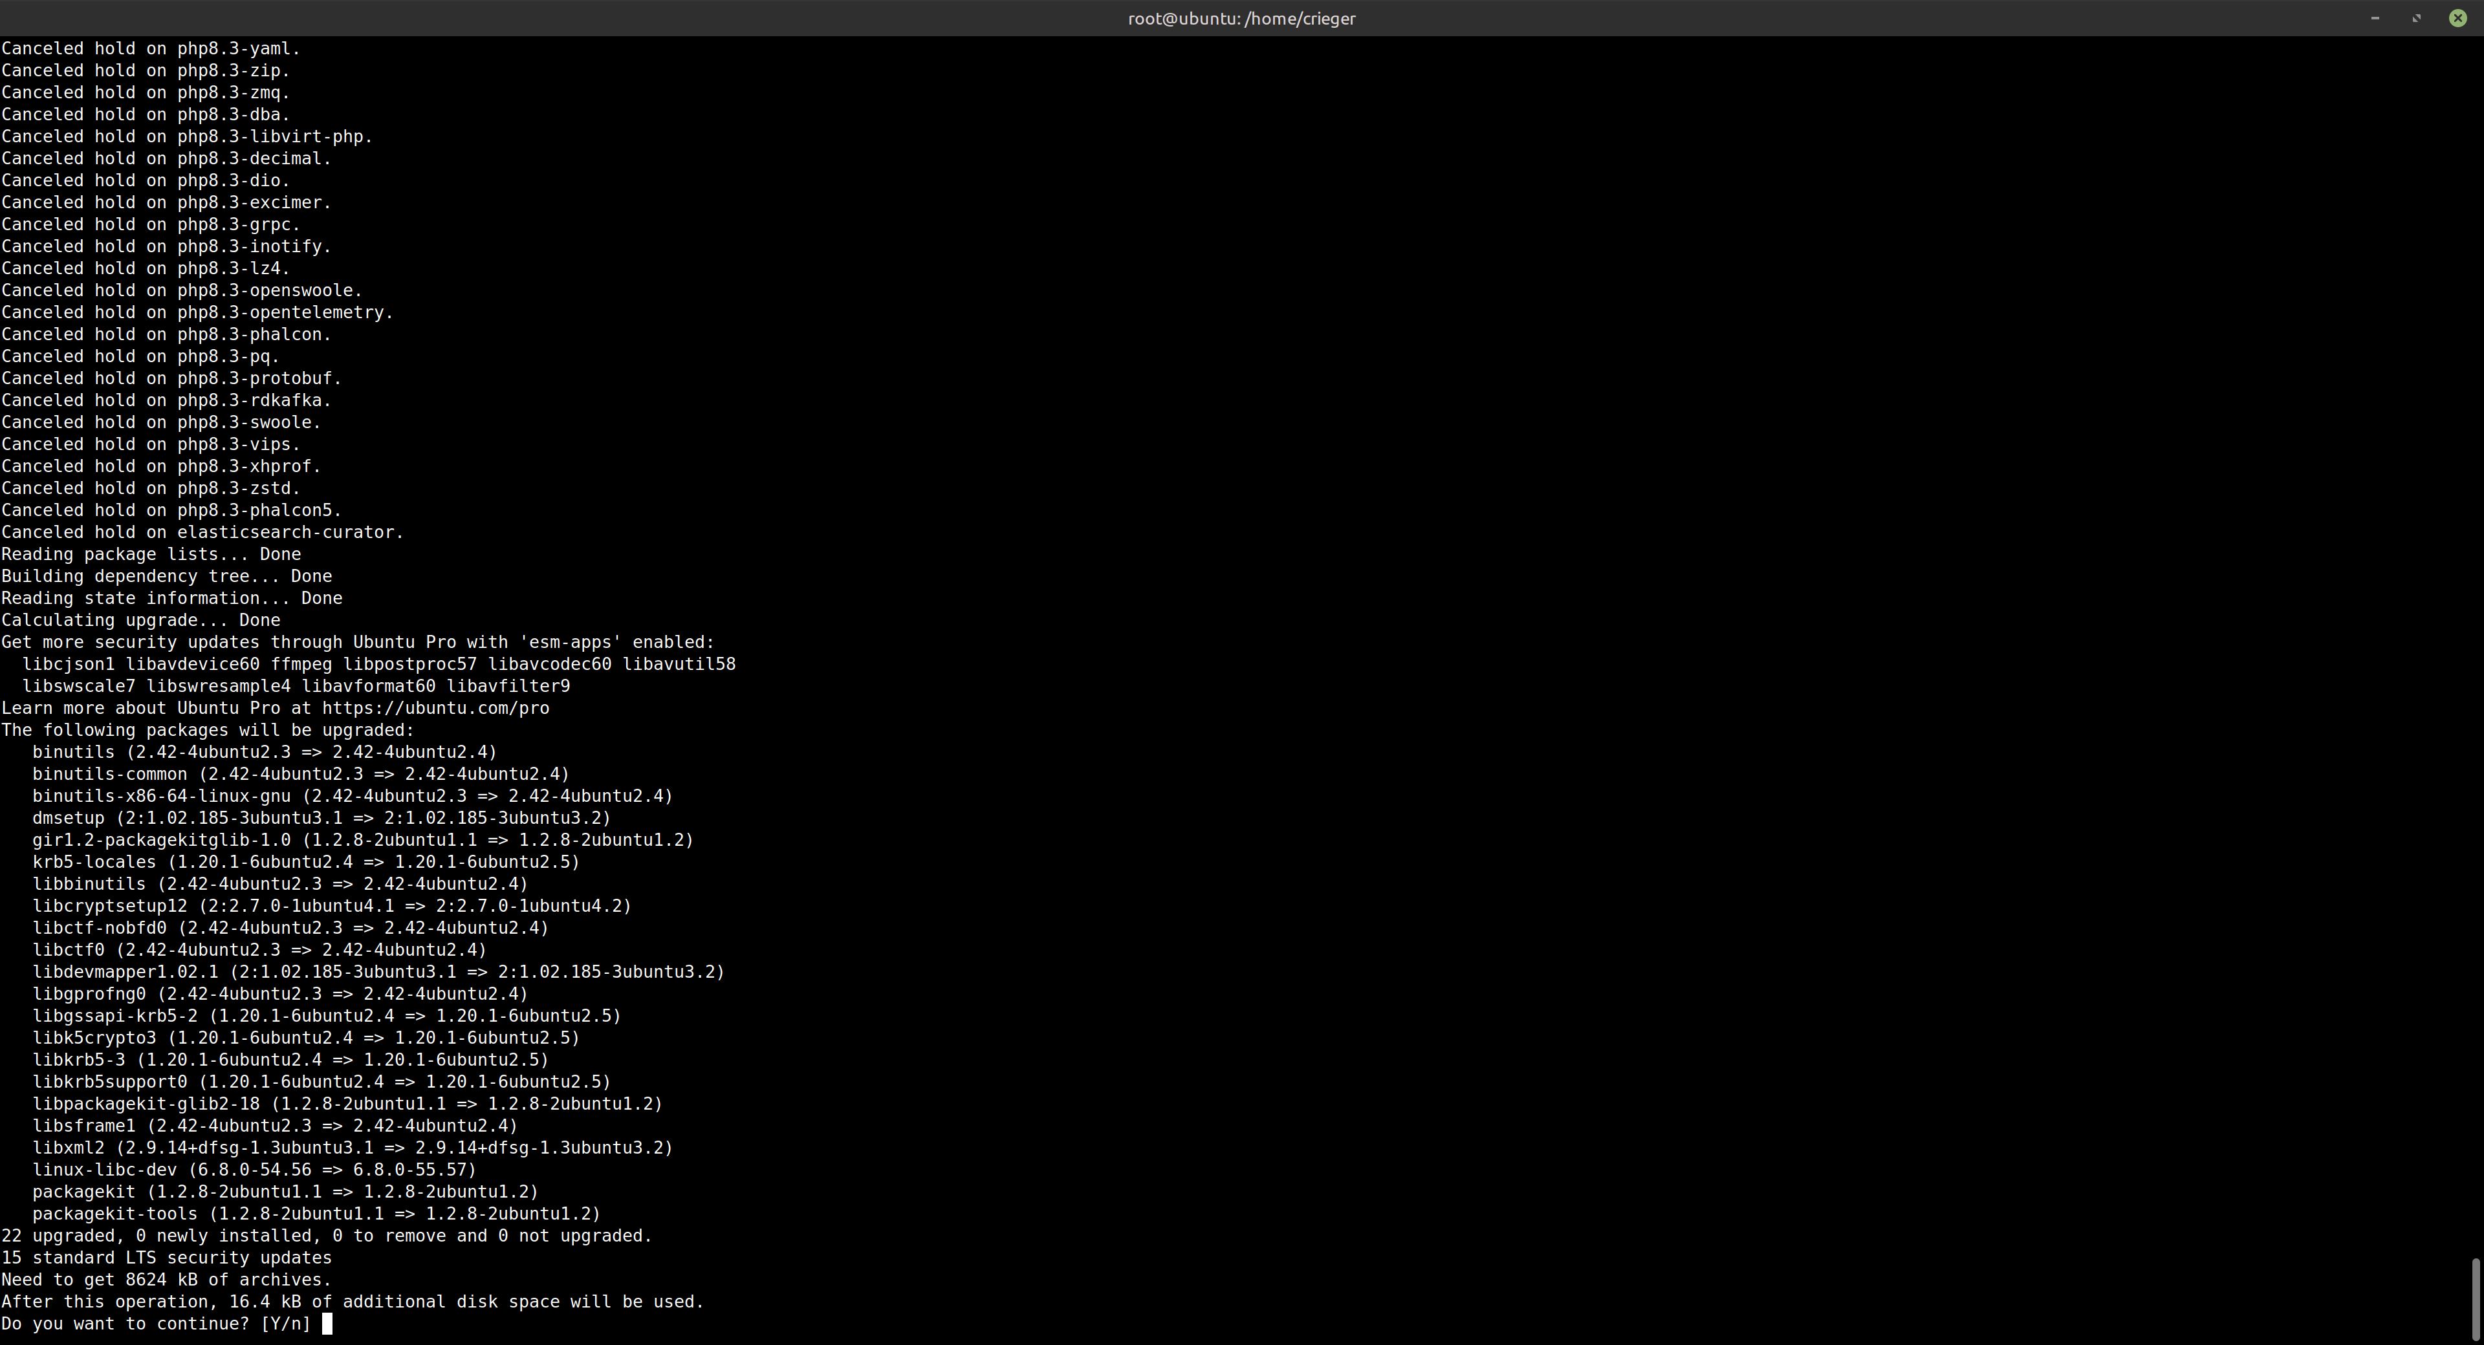
Task: Click the 'binutils-common' package line
Action: 301,774
